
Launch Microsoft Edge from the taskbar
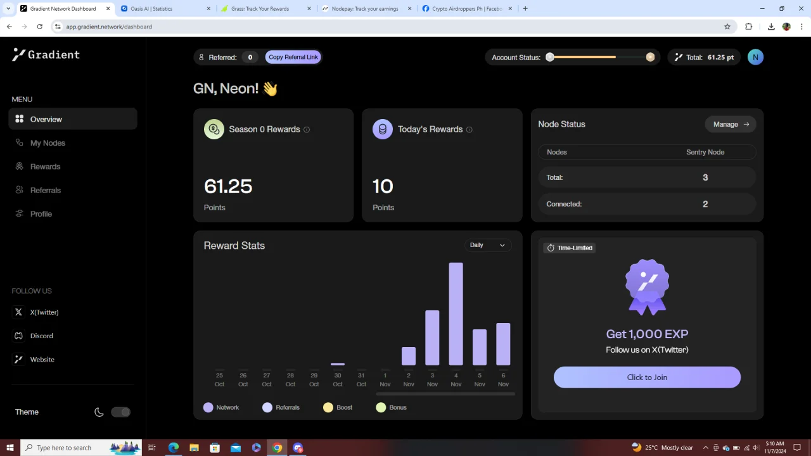point(174,448)
